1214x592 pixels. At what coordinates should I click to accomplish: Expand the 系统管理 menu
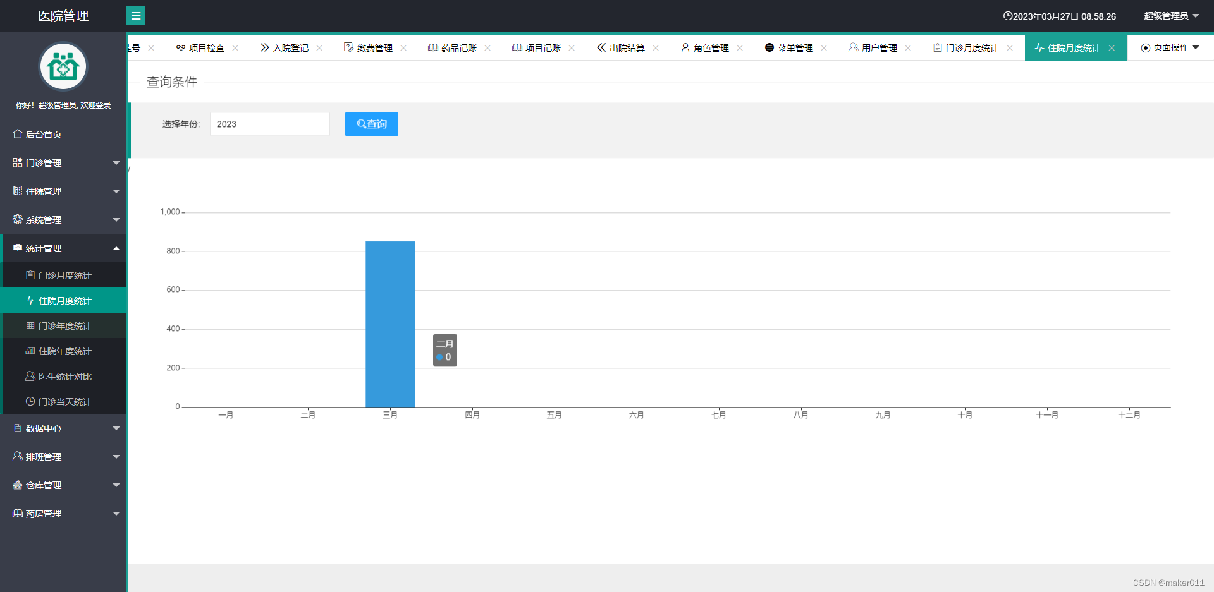click(63, 219)
